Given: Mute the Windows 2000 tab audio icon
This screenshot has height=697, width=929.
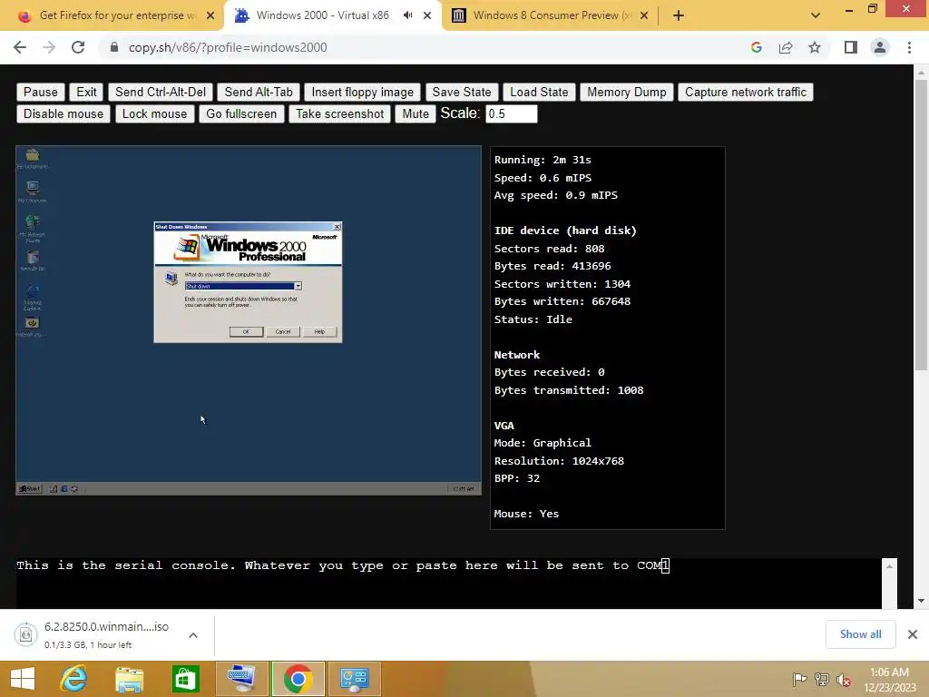Looking at the screenshot, I should pyautogui.click(x=407, y=15).
